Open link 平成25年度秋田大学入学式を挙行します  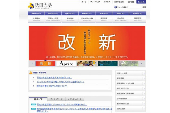[54, 77]
